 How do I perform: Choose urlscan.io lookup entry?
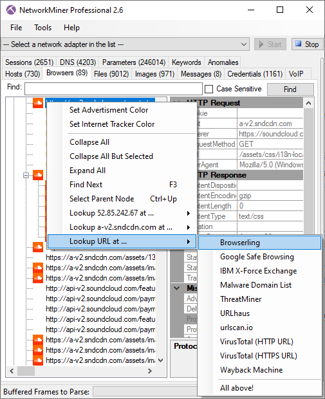(259, 328)
